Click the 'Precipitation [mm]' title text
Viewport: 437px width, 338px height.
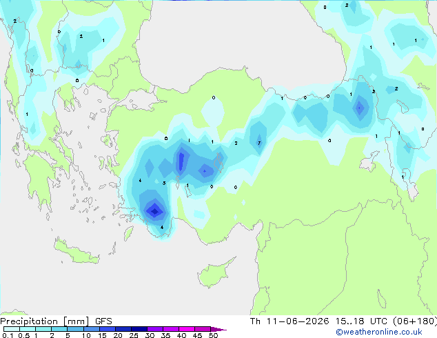(x=45, y=321)
